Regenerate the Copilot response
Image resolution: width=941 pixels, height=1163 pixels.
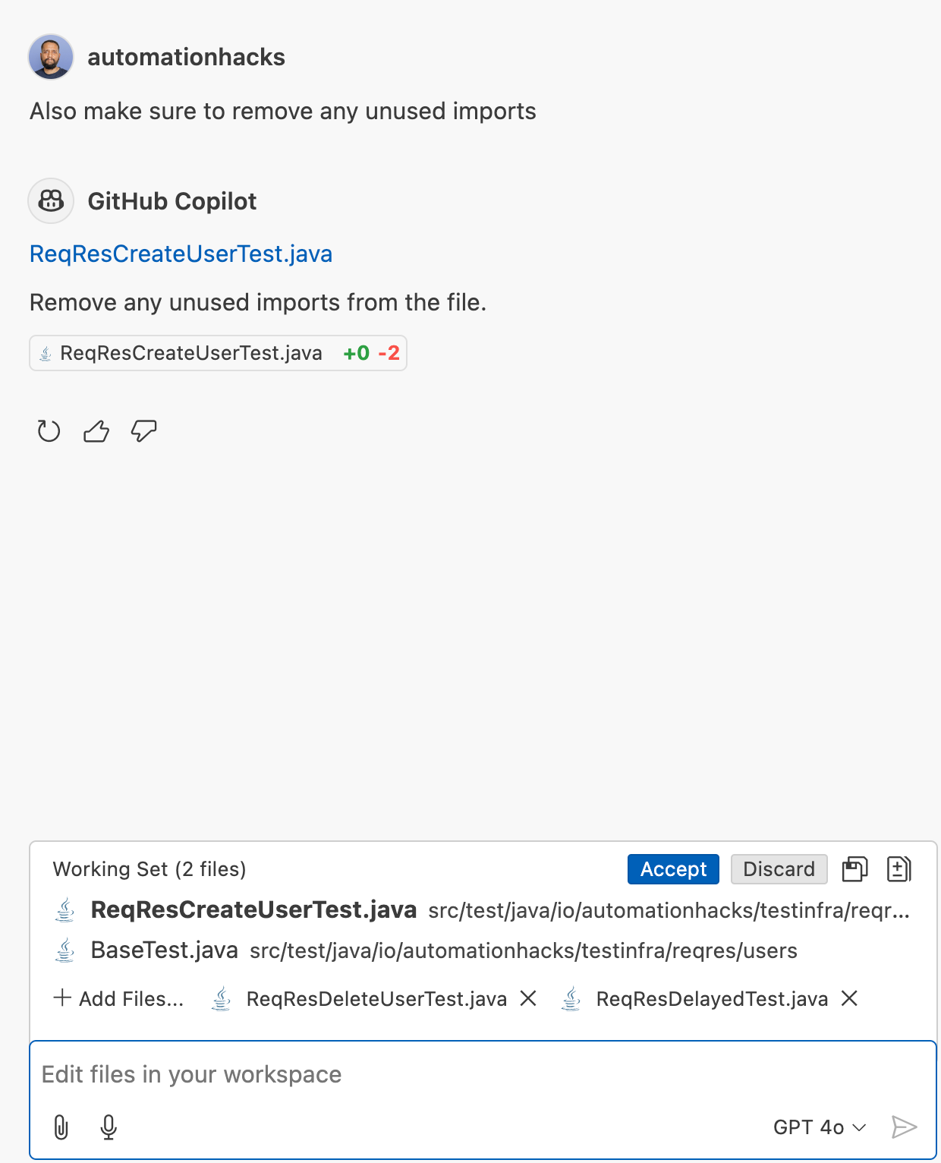point(49,431)
